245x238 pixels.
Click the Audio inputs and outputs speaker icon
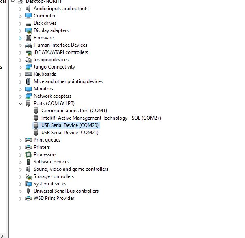pyautogui.click(x=28, y=9)
